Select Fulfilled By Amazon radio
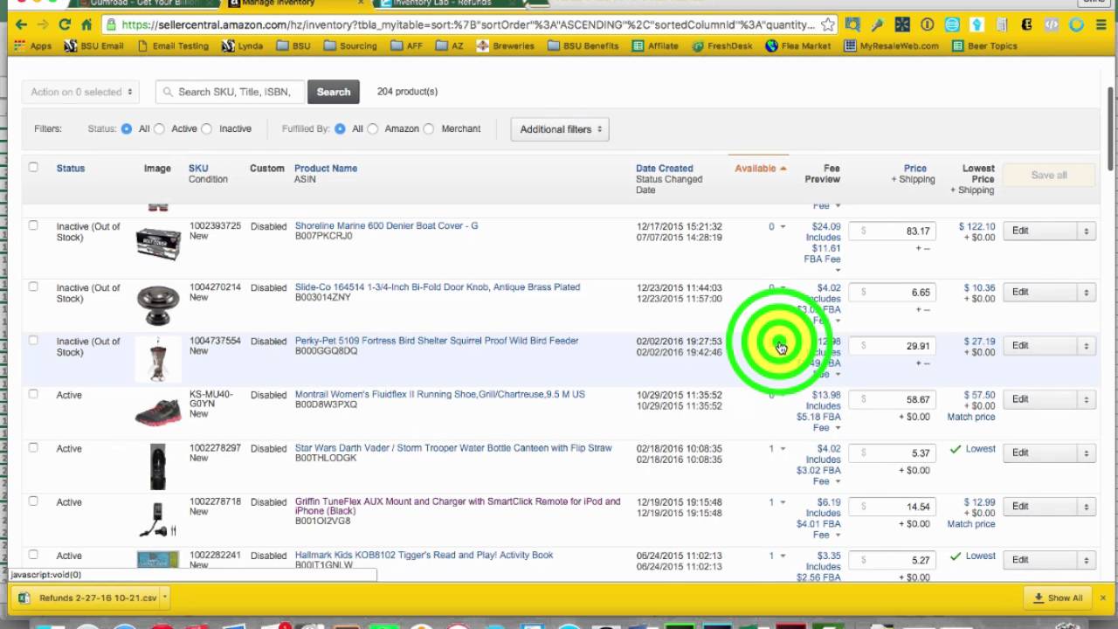This screenshot has height=629, width=1118. coord(373,128)
